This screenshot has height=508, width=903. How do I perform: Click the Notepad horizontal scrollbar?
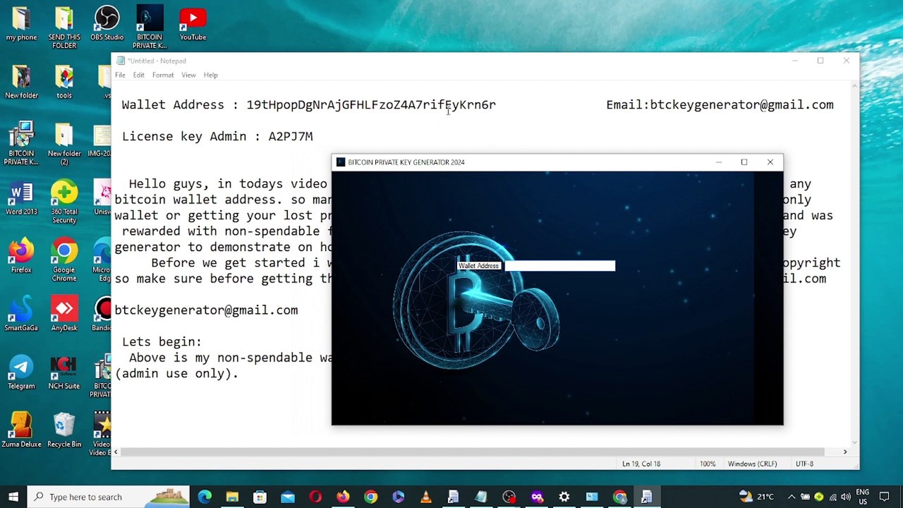[x=471, y=452]
